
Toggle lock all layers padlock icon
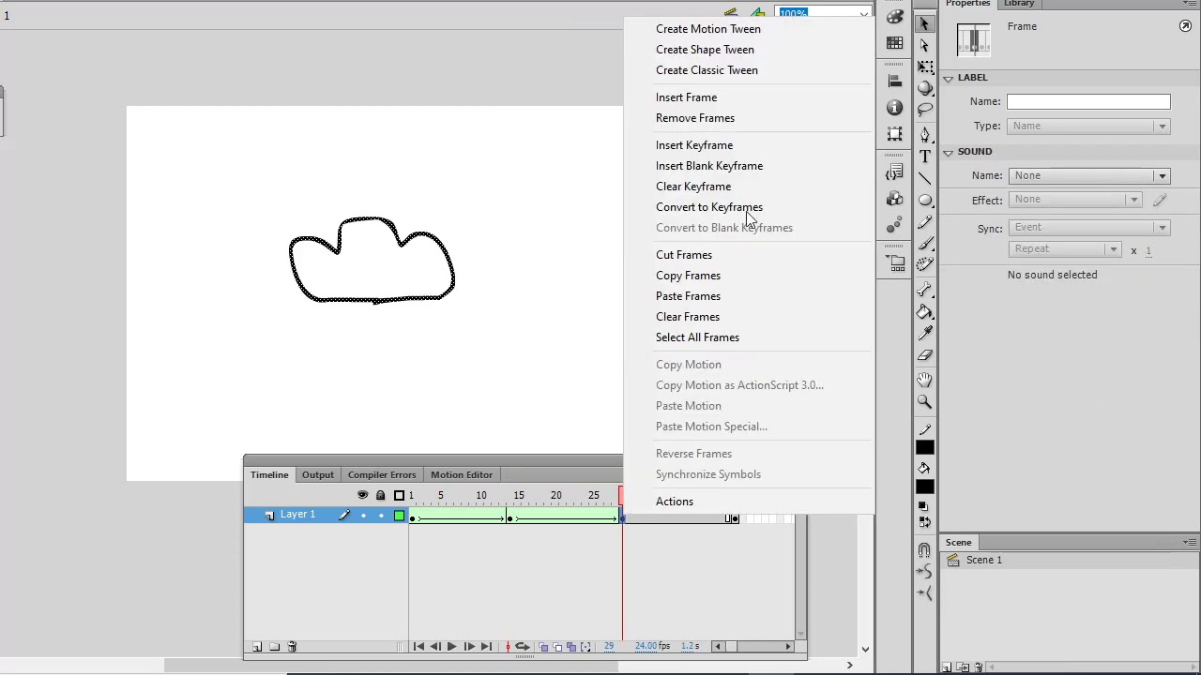[380, 495]
